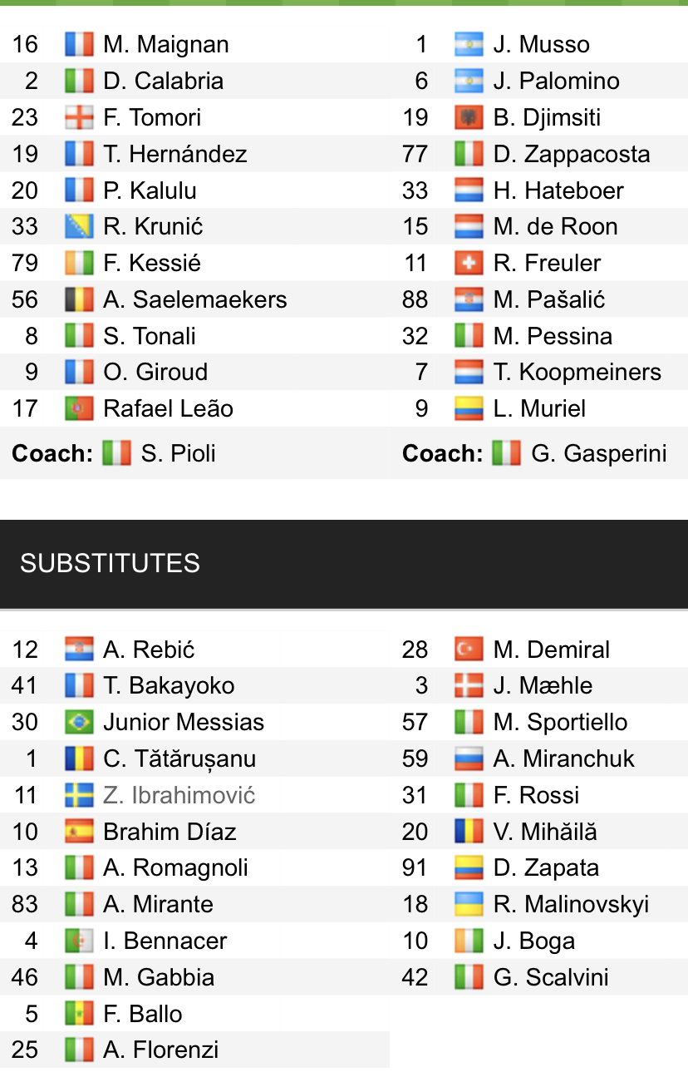
Task: Click the Albania flag next to B. Djimsiti
Action: pyautogui.click(x=469, y=117)
